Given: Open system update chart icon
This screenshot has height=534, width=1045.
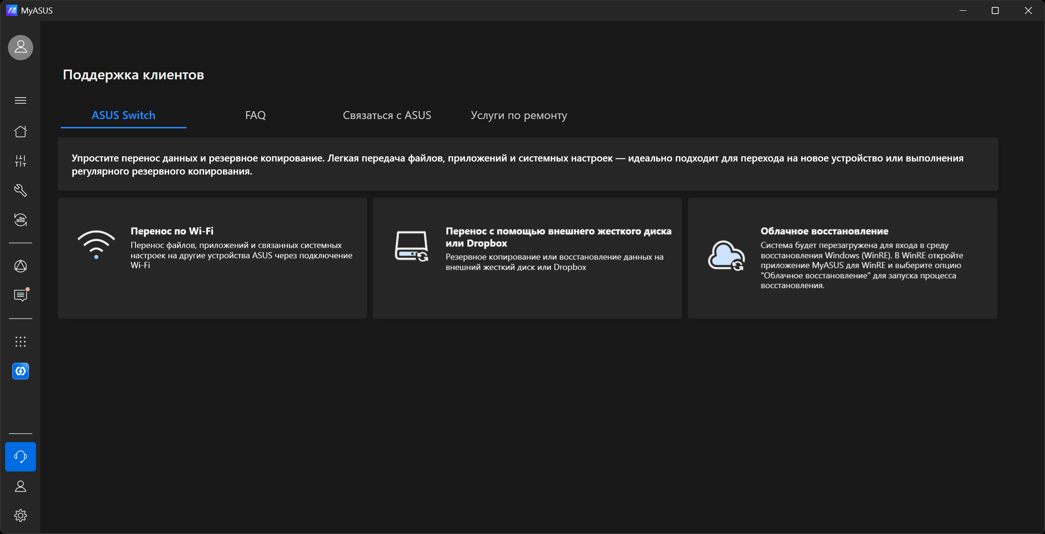Looking at the screenshot, I should coord(21,220).
